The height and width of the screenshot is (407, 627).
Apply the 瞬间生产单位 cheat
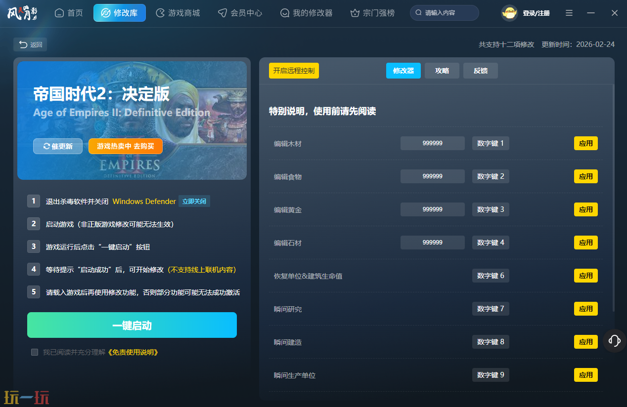(x=586, y=375)
